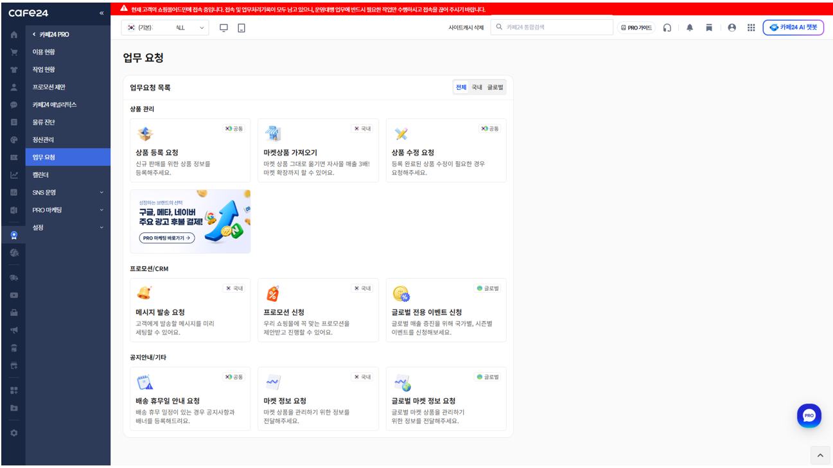Open the PRO chat floating button
Screen dimensions: 833x468
809,415
